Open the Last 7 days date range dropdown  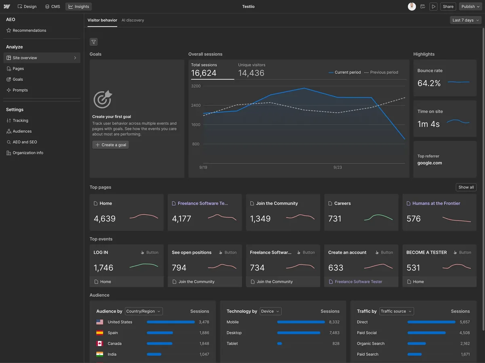point(466,20)
